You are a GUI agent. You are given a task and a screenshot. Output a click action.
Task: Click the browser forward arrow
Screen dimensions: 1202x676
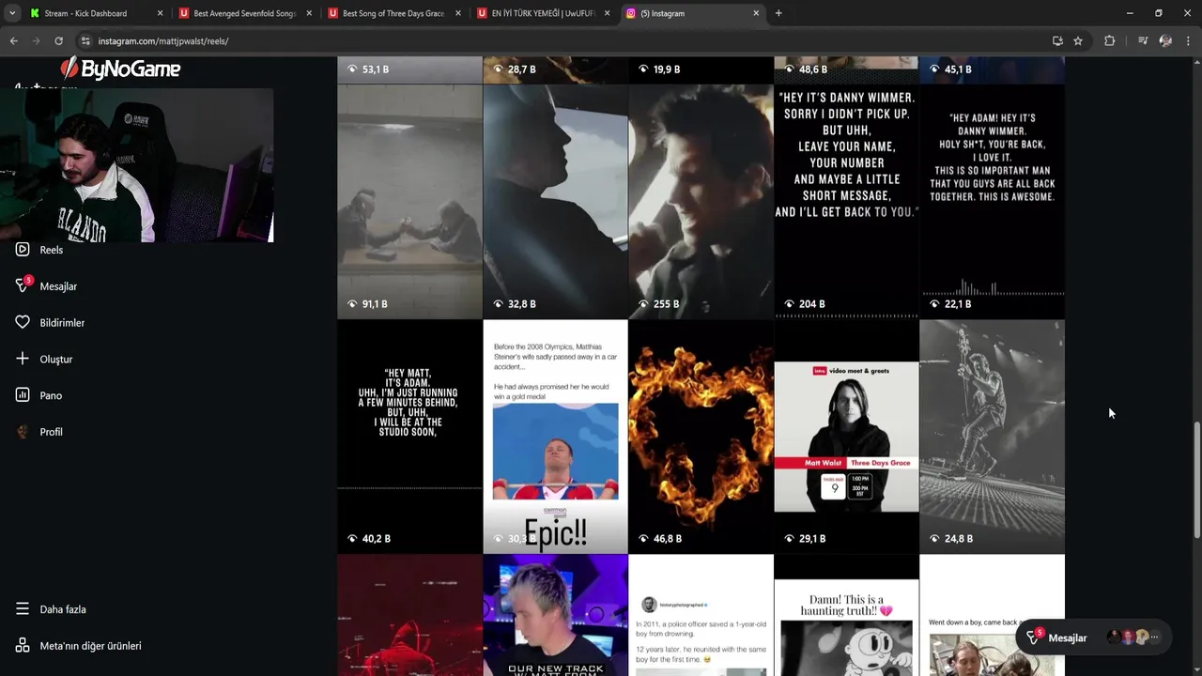pyautogui.click(x=36, y=41)
